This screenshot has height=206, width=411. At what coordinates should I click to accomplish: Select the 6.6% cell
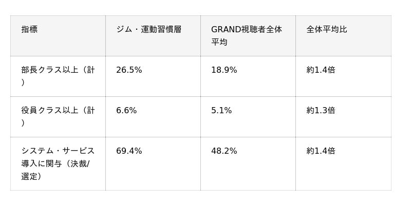(153, 117)
